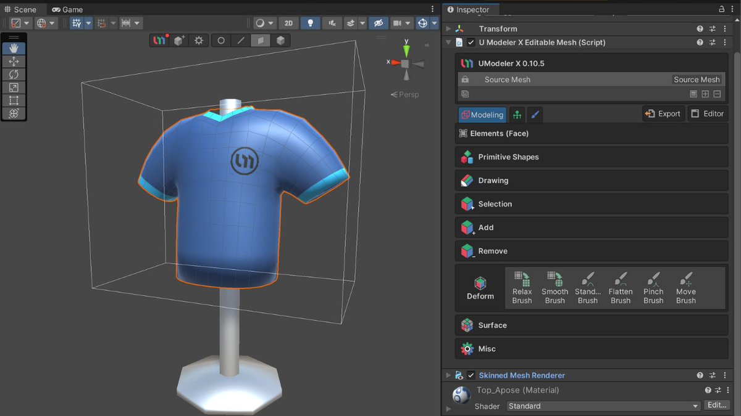Switch to the Scene tab
The image size is (741, 416).
22,9
